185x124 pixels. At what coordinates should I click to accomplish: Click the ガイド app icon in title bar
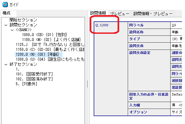(5, 5)
